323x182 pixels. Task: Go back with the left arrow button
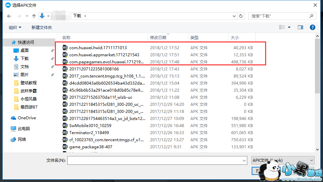tap(9, 16)
